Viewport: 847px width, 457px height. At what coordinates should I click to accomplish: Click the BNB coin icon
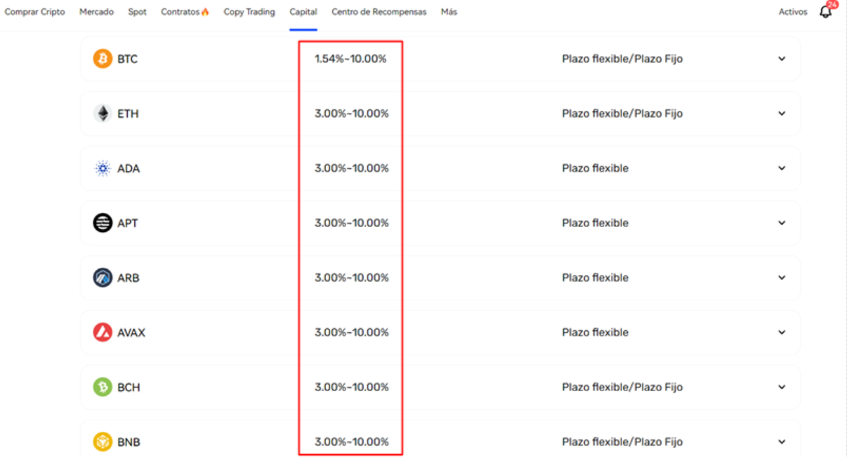[103, 442]
